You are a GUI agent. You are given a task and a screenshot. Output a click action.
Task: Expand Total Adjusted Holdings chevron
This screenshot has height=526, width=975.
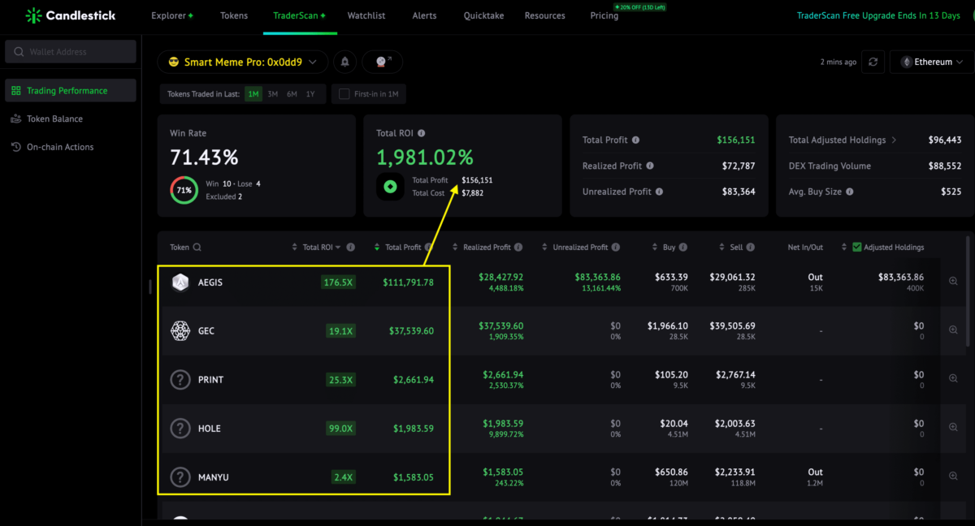(895, 140)
